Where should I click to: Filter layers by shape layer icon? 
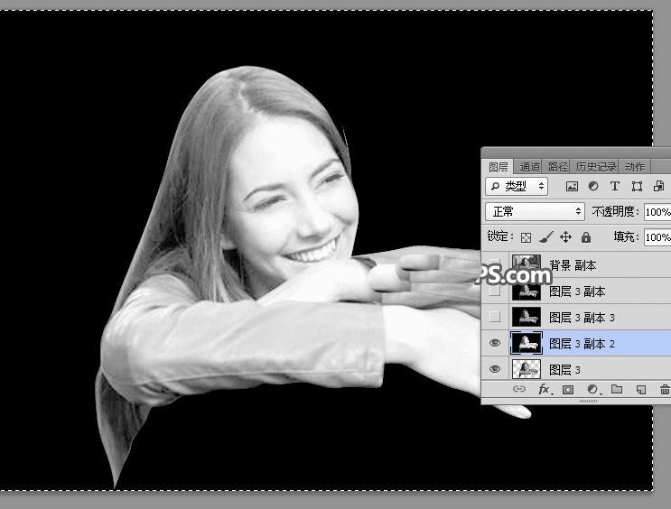click(x=637, y=186)
